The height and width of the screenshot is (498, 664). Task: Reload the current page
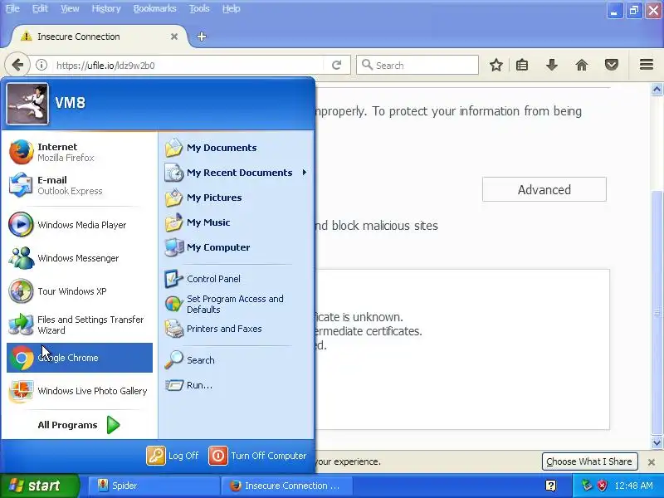click(337, 66)
